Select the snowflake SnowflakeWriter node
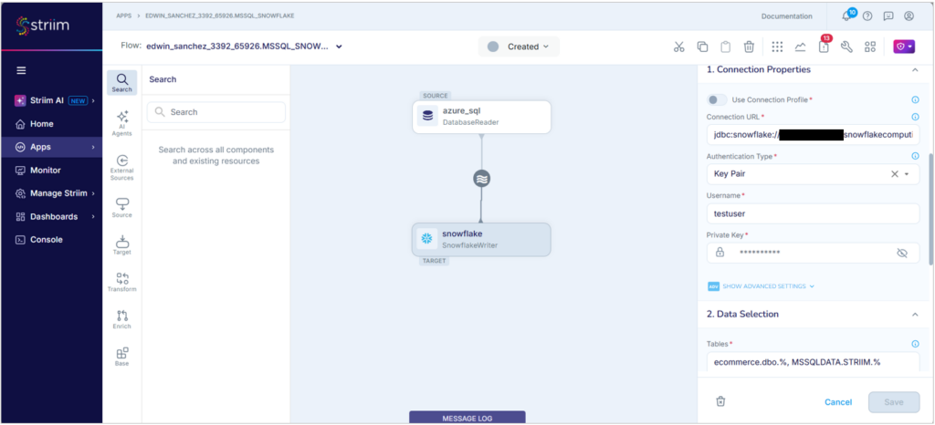The width and height of the screenshot is (935, 425). pos(481,239)
